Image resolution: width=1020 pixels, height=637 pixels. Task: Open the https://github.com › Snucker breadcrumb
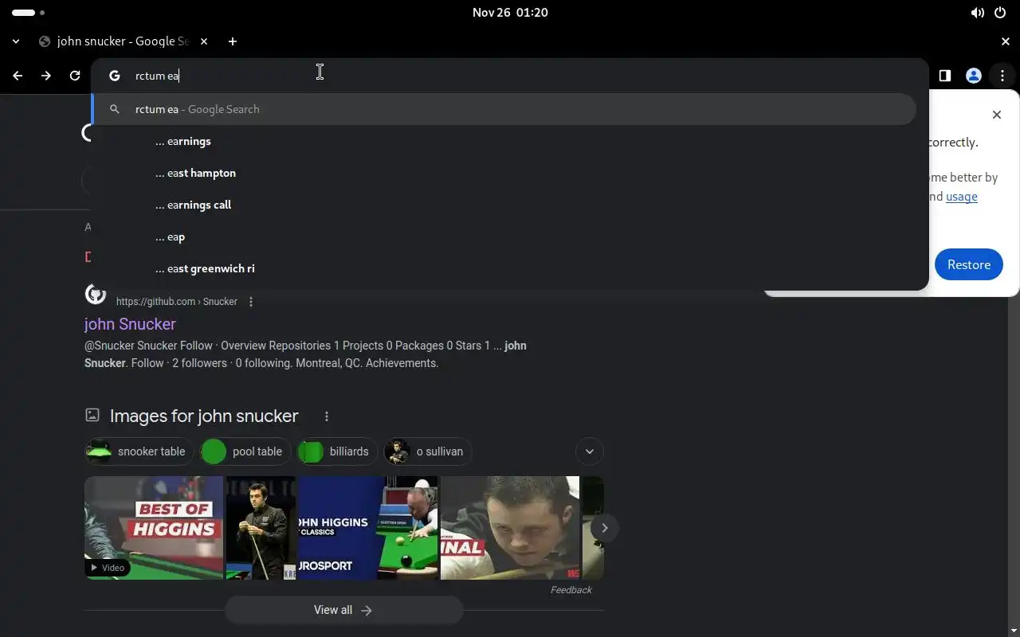(x=177, y=302)
